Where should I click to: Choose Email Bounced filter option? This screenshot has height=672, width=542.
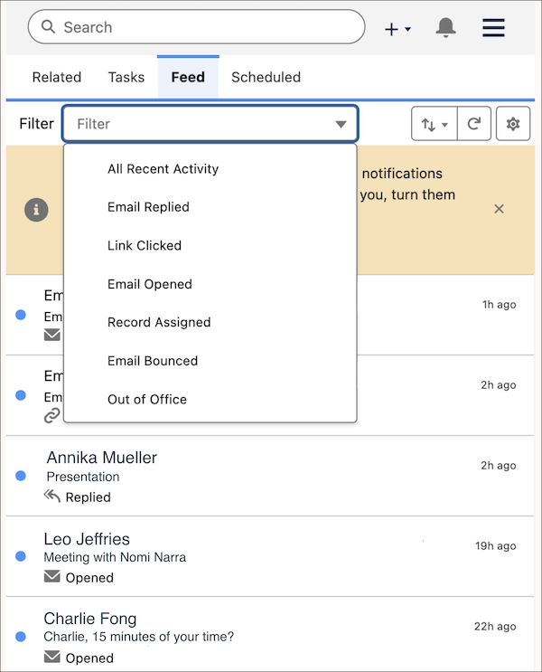[210, 361]
